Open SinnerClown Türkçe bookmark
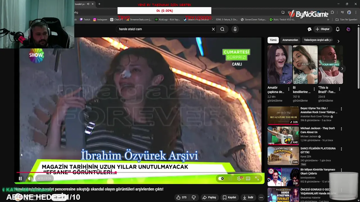 coord(253,20)
